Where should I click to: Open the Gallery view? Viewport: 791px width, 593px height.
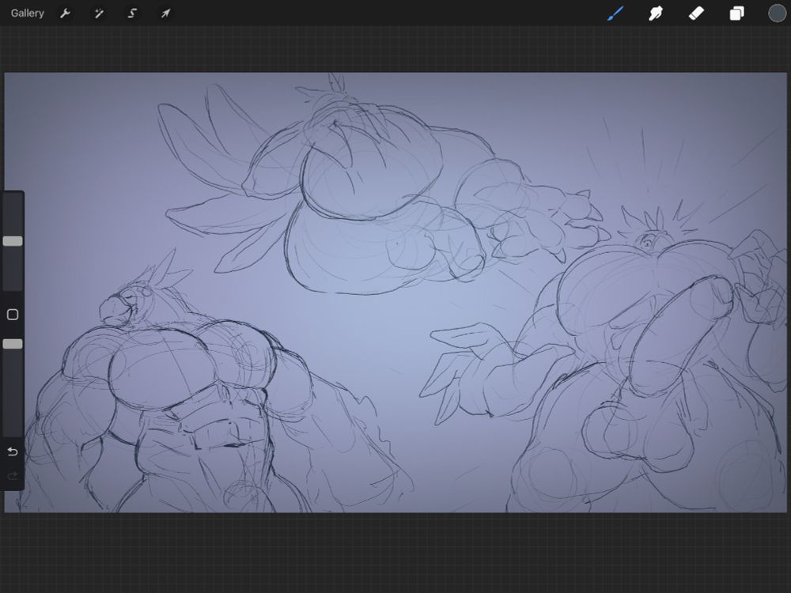pos(27,13)
